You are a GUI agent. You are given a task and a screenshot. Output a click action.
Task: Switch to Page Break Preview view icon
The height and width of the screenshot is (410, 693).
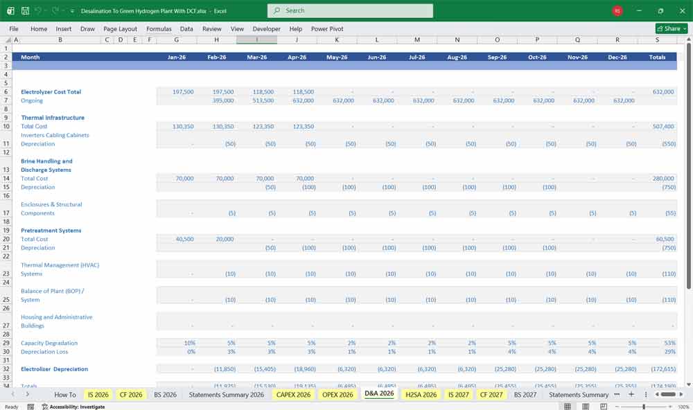(x=604, y=407)
